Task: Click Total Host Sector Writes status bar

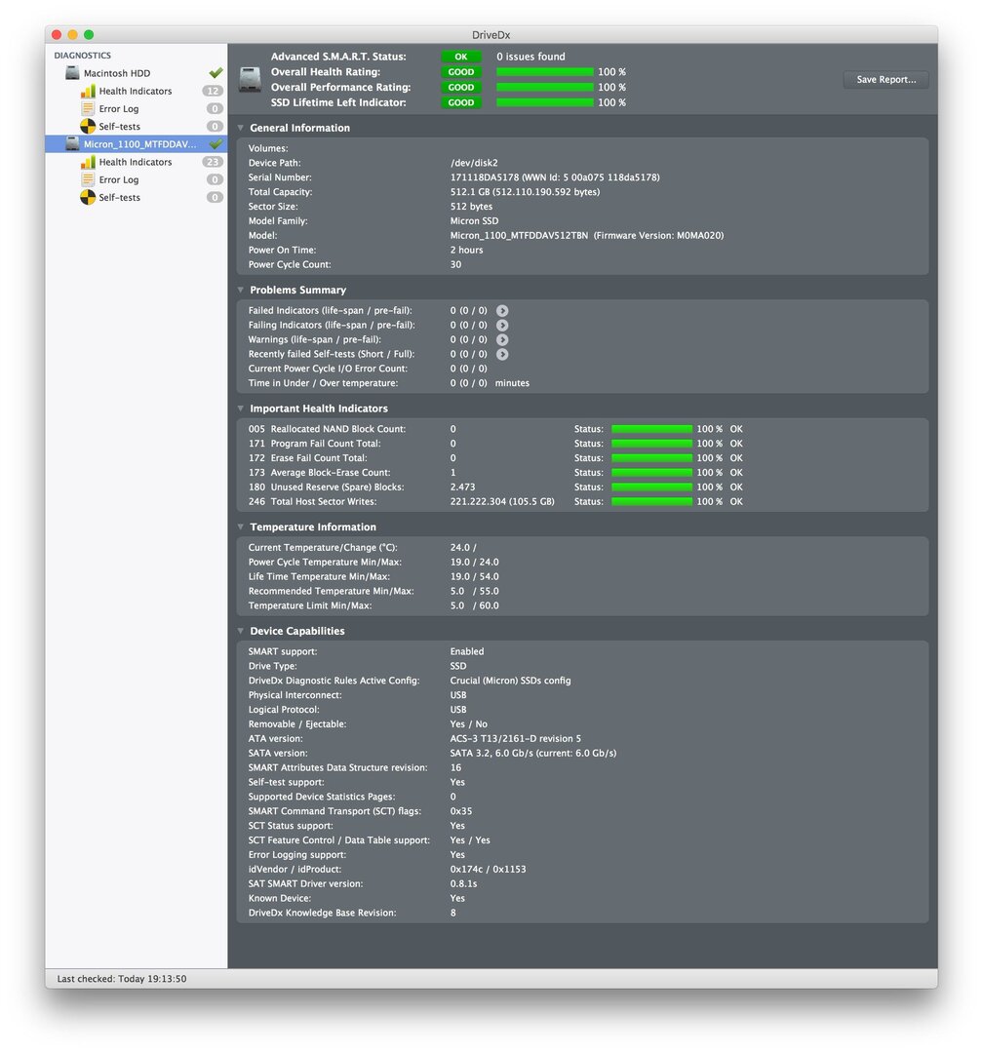Action: click(651, 502)
